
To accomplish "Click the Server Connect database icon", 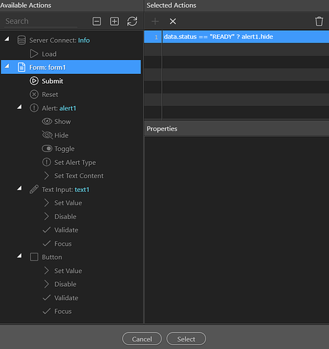I will pos(22,40).
